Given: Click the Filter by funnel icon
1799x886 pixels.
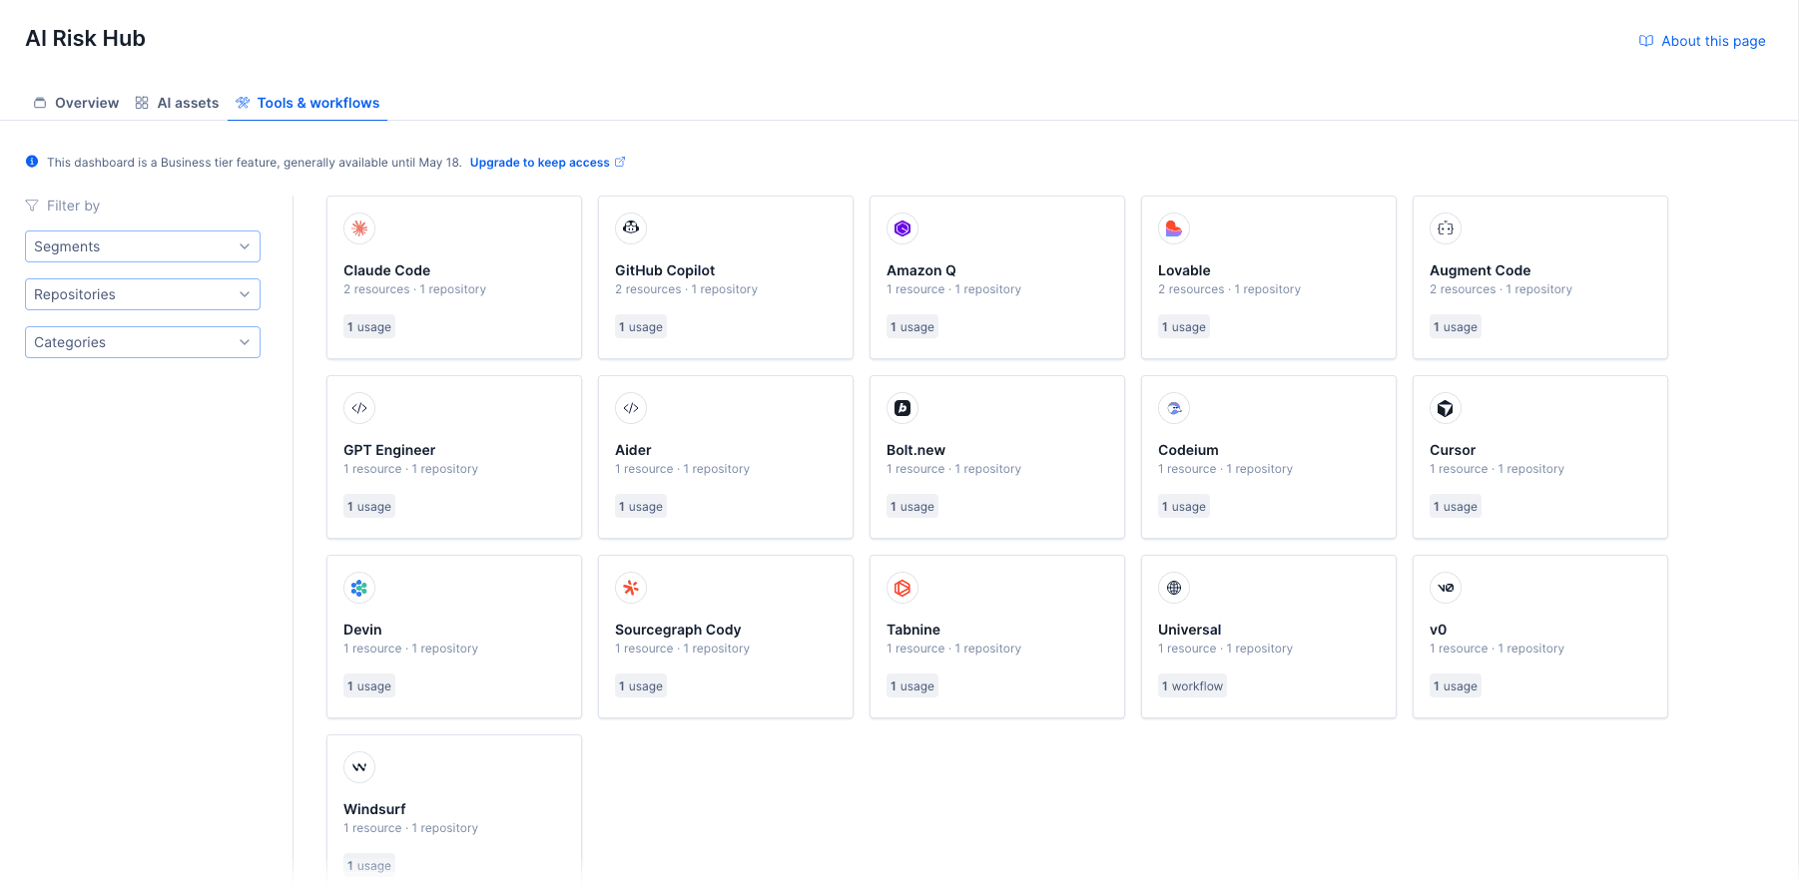Looking at the screenshot, I should click(x=32, y=206).
